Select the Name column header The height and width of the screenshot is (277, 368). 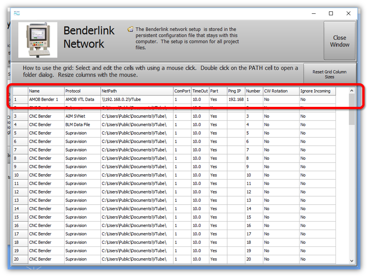point(46,91)
